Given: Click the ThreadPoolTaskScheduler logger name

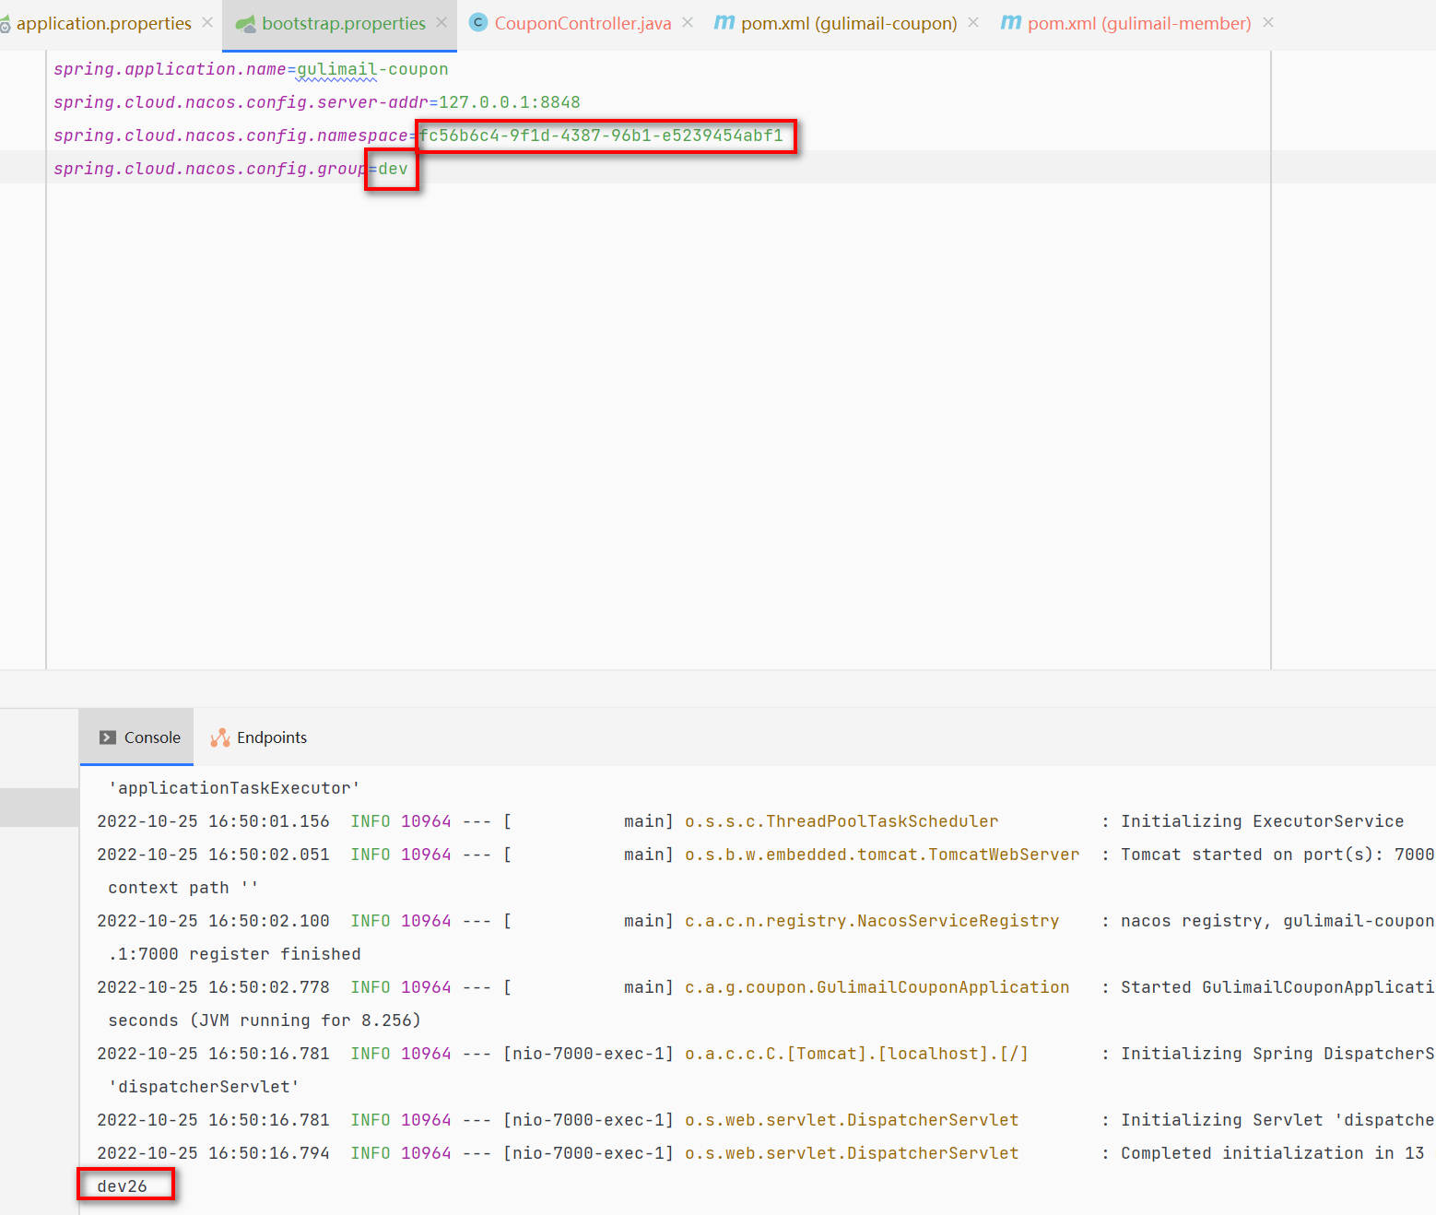Looking at the screenshot, I should [842, 821].
